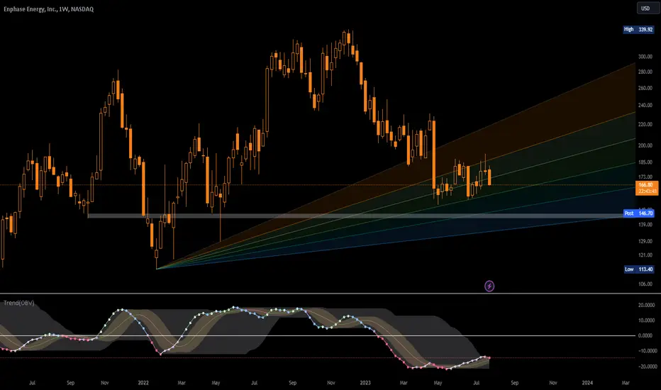Open the USD currency selector

coord(648,9)
